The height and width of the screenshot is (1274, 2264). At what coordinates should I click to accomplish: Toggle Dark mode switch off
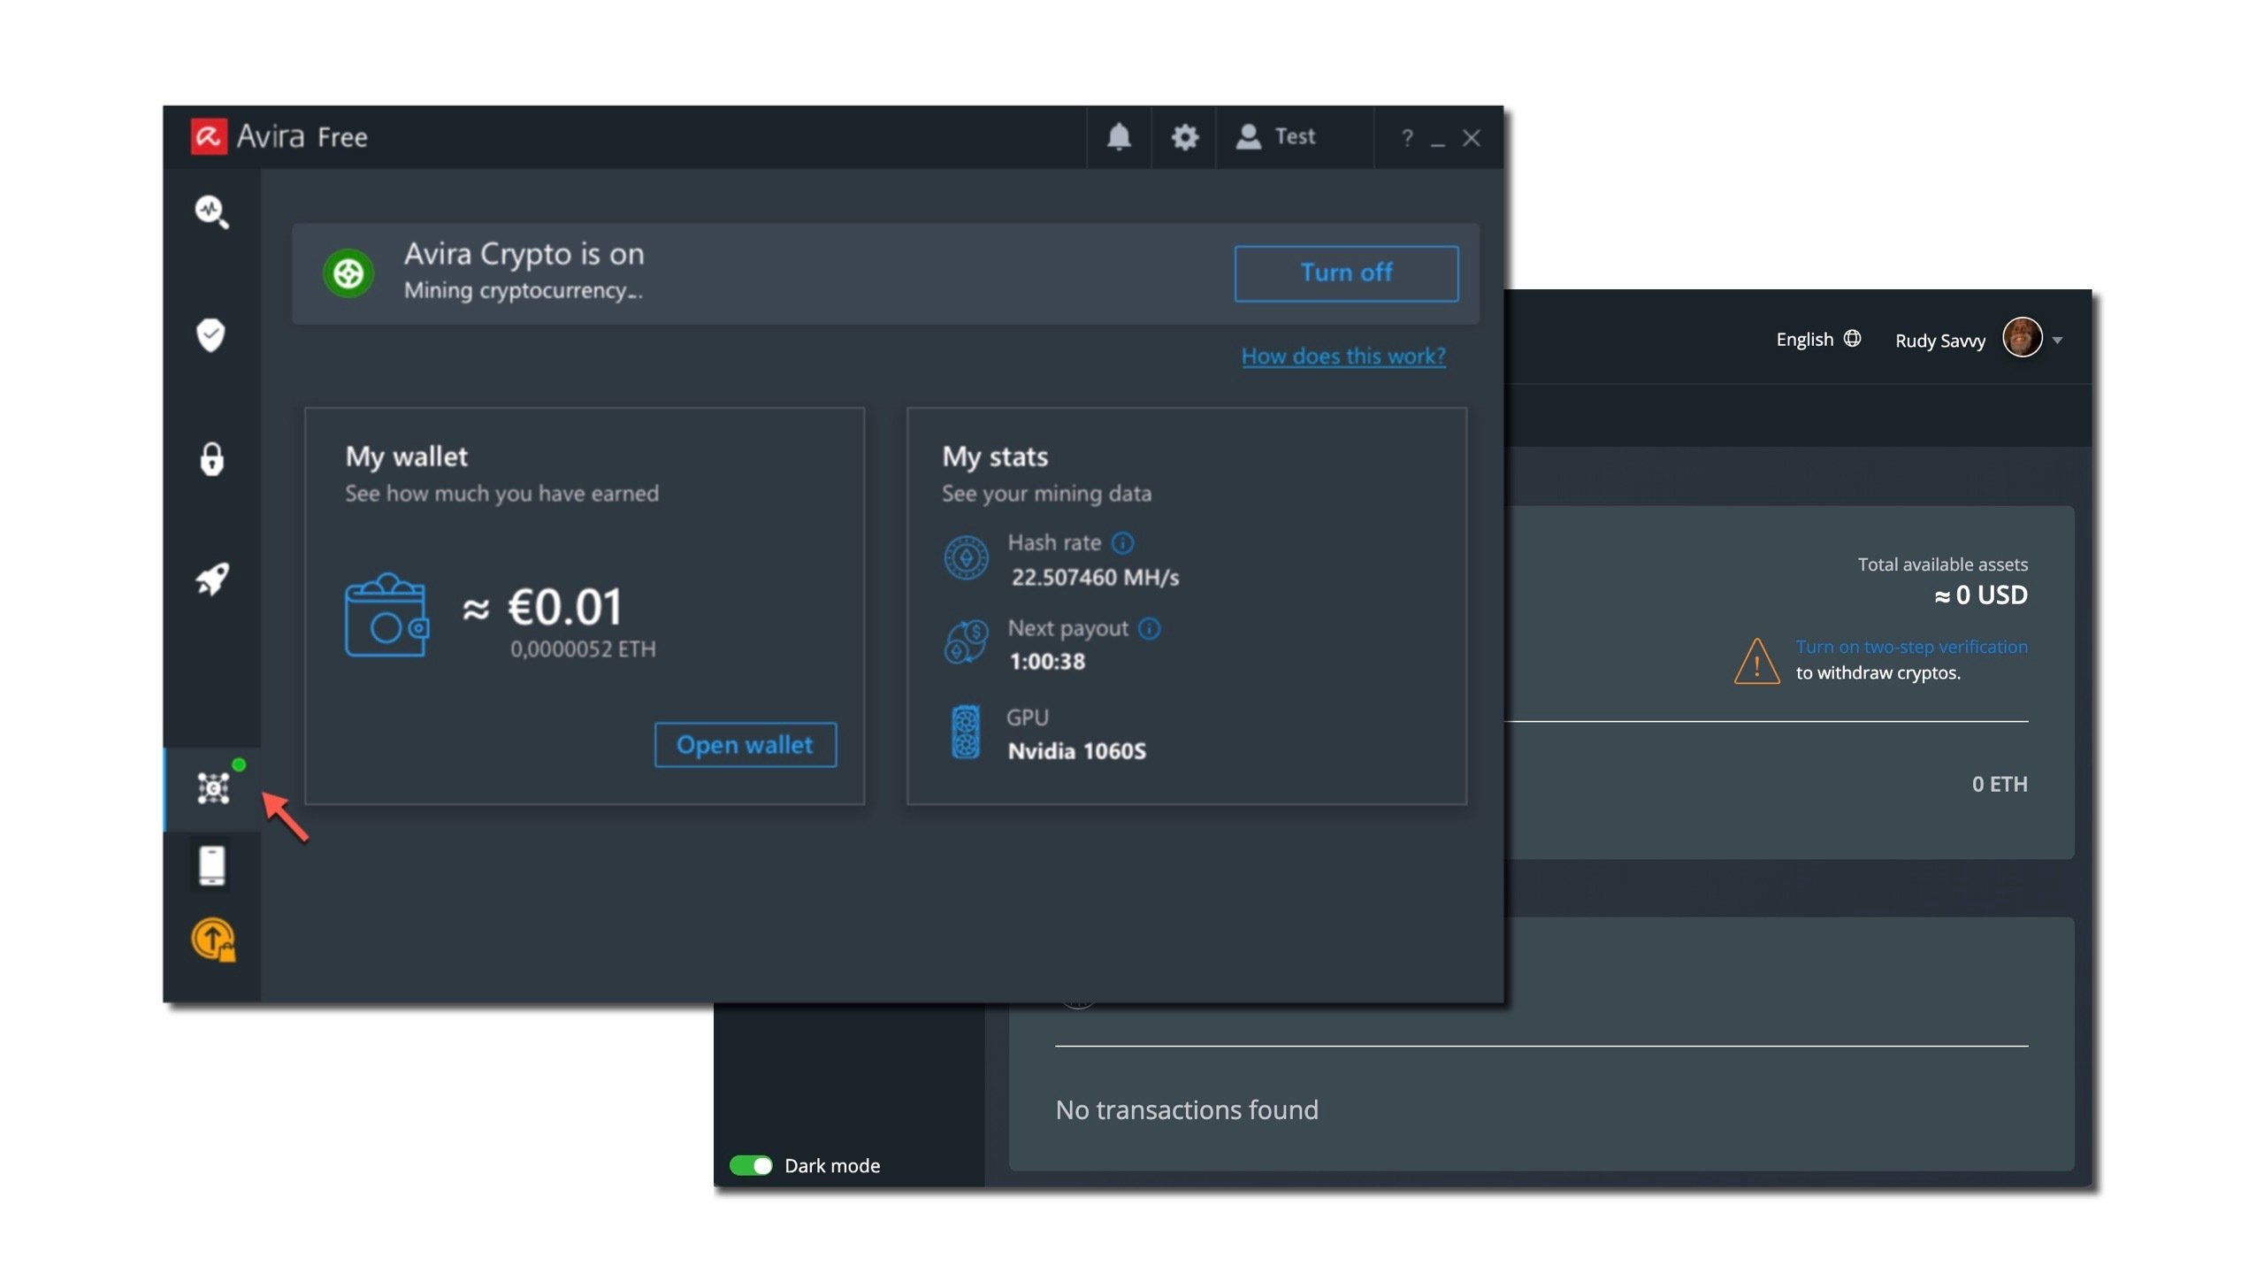(x=751, y=1165)
